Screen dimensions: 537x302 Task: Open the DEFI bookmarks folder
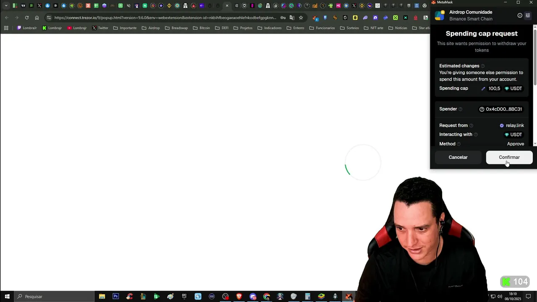click(222, 28)
